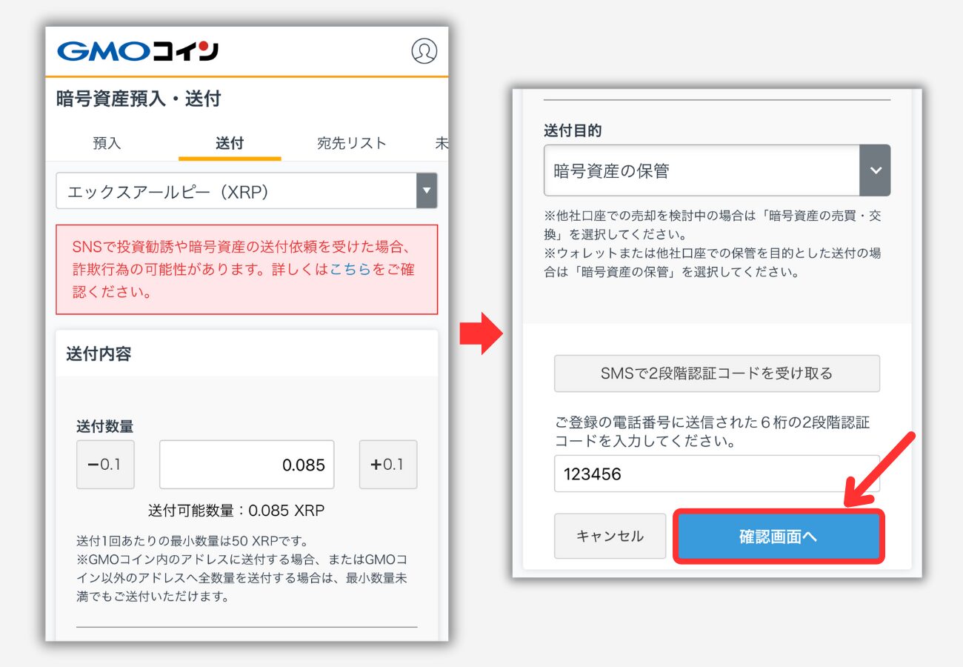Click the 送付可能数量：0.085 XRP text
Screen dimensions: 963x667
(x=236, y=511)
